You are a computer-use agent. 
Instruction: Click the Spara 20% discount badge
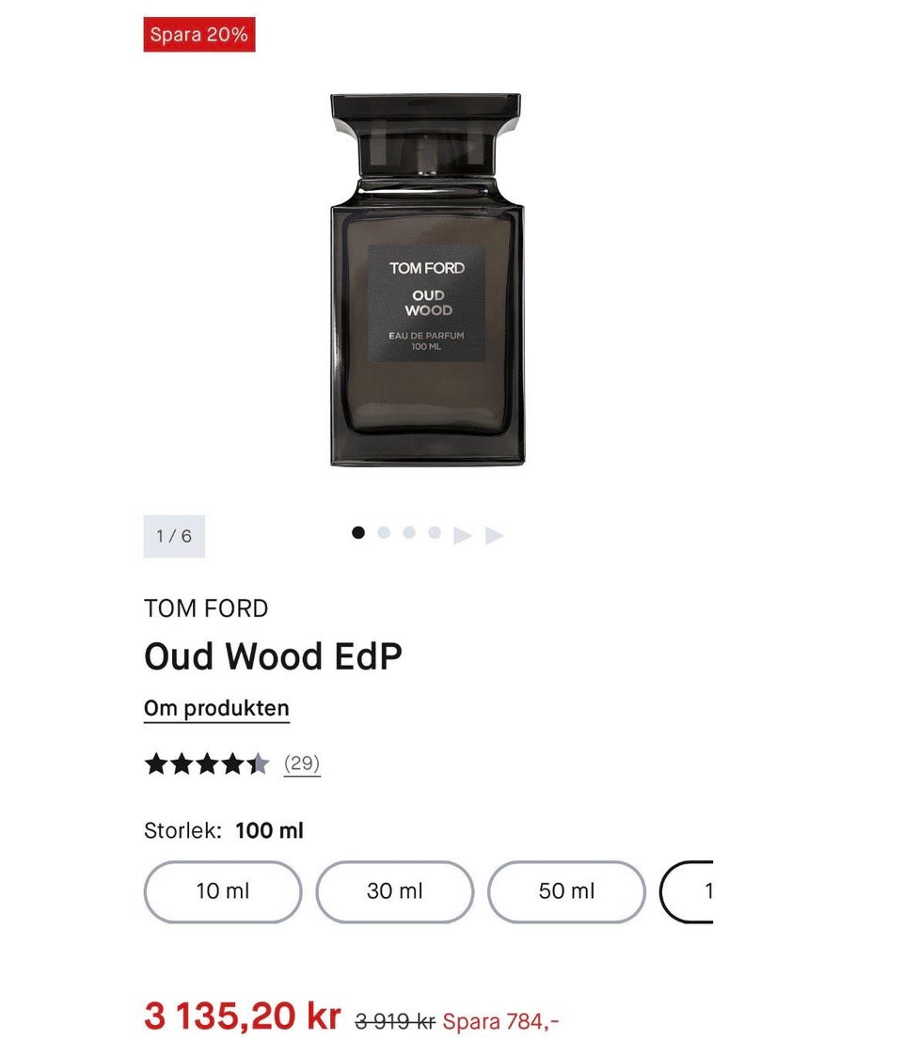pos(199,34)
